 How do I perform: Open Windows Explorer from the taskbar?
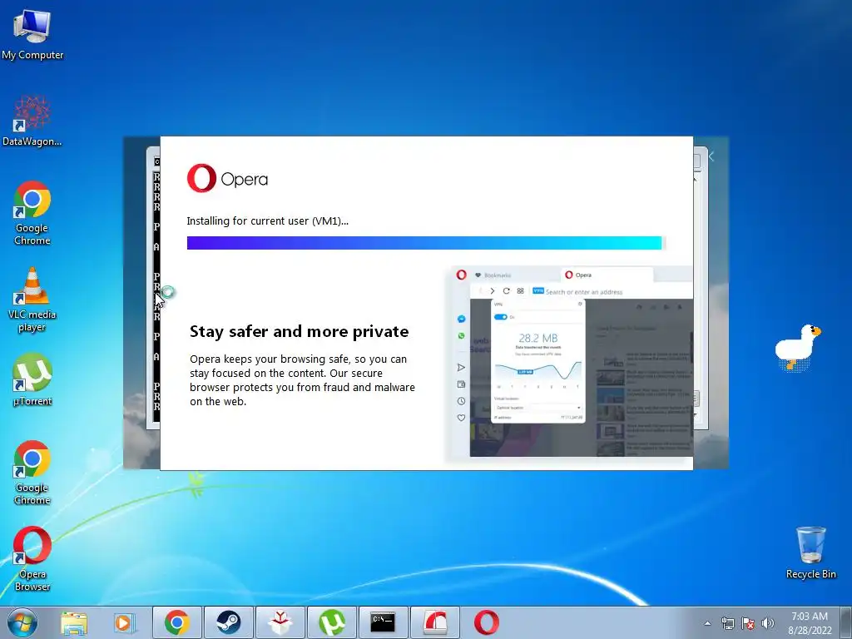[x=73, y=622]
